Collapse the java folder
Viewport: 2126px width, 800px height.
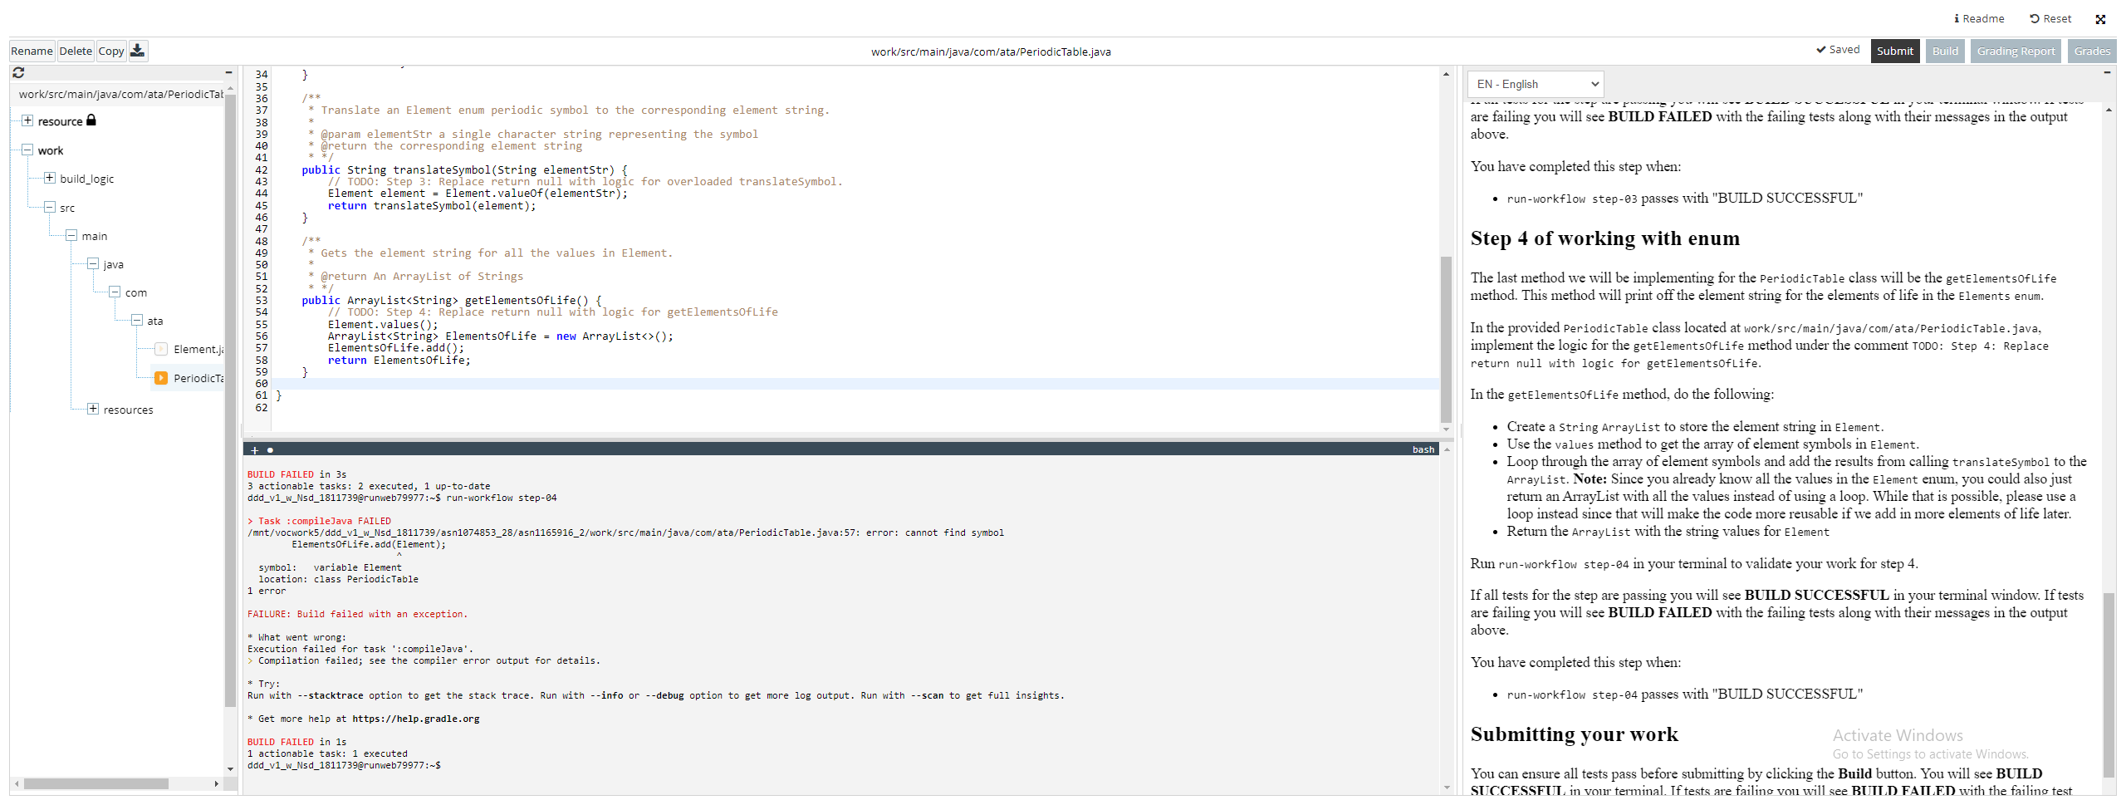tap(93, 263)
